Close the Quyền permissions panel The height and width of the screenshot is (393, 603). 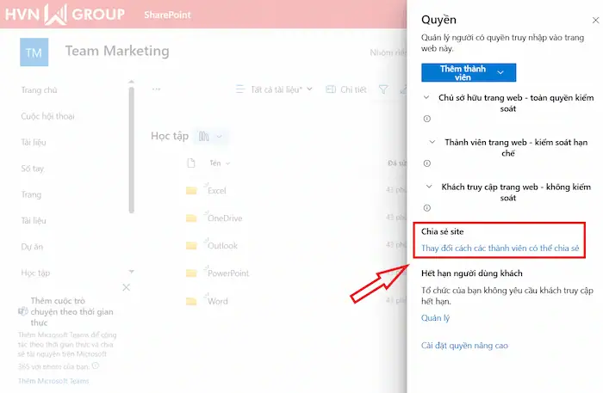pos(587,18)
